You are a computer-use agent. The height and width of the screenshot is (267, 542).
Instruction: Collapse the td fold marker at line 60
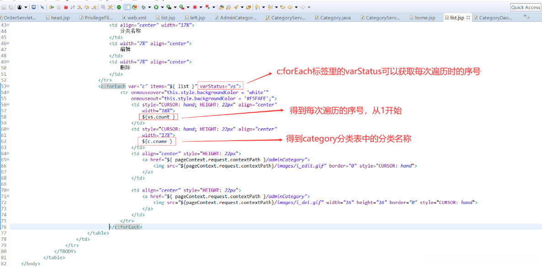[x=8, y=129]
